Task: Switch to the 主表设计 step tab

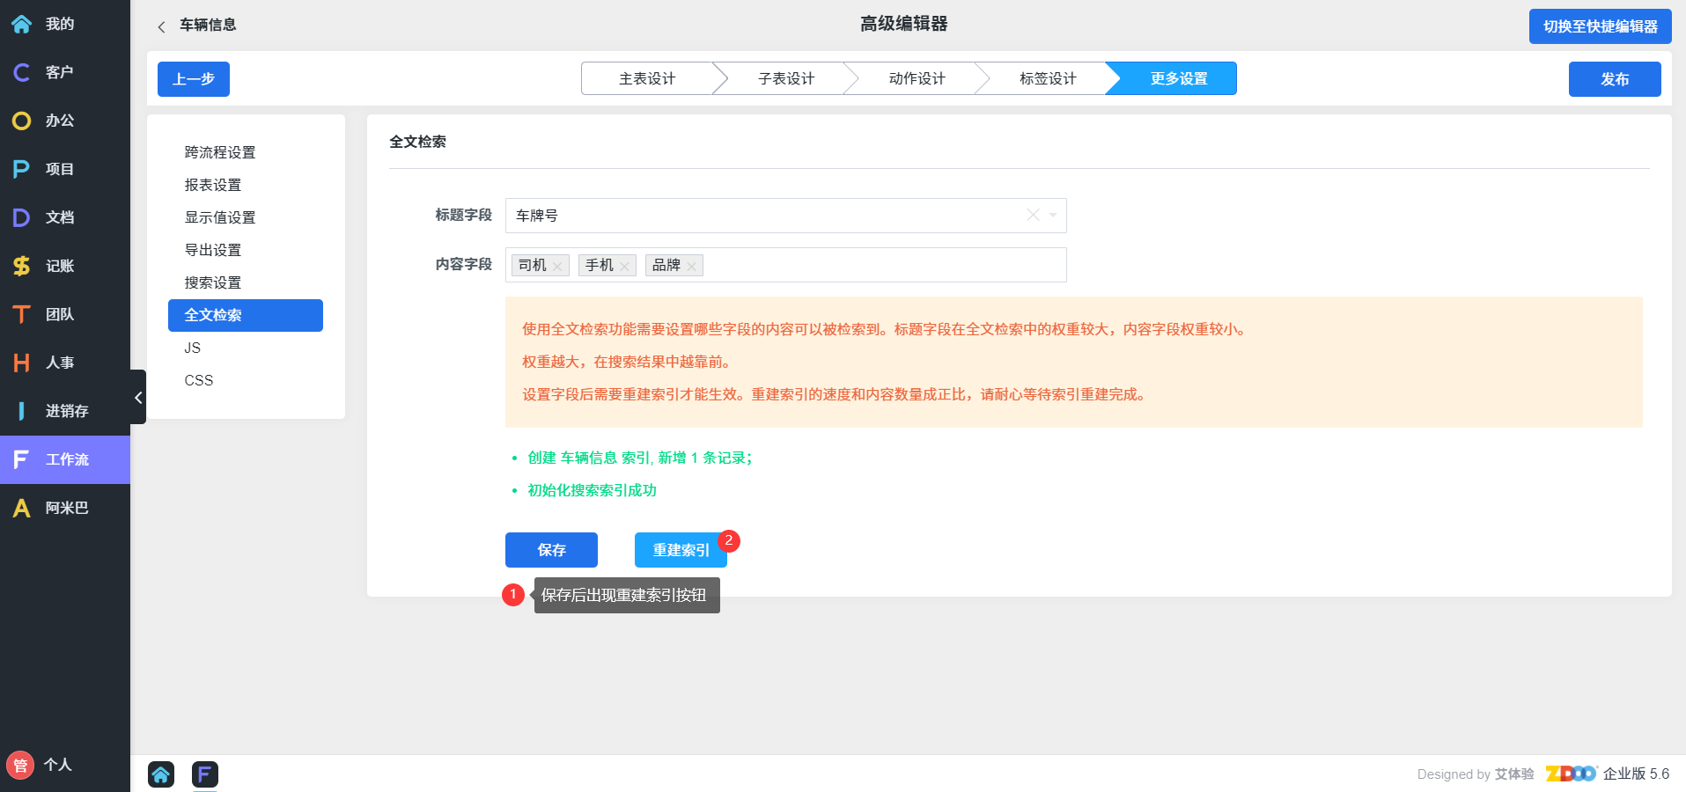Action: click(x=647, y=78)
